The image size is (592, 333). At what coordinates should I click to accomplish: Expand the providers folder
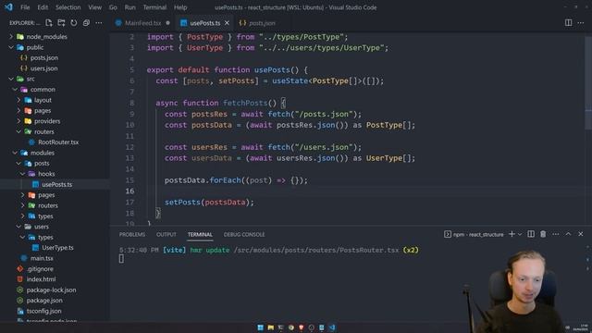tap(47, 121)
